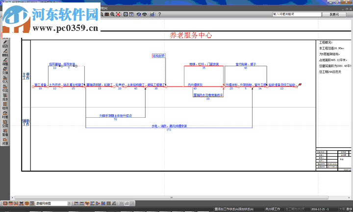This screenshot has width=353, height=212.
Task: Click the 引入 (import) tool in sidebar
Action: [5, 79]
